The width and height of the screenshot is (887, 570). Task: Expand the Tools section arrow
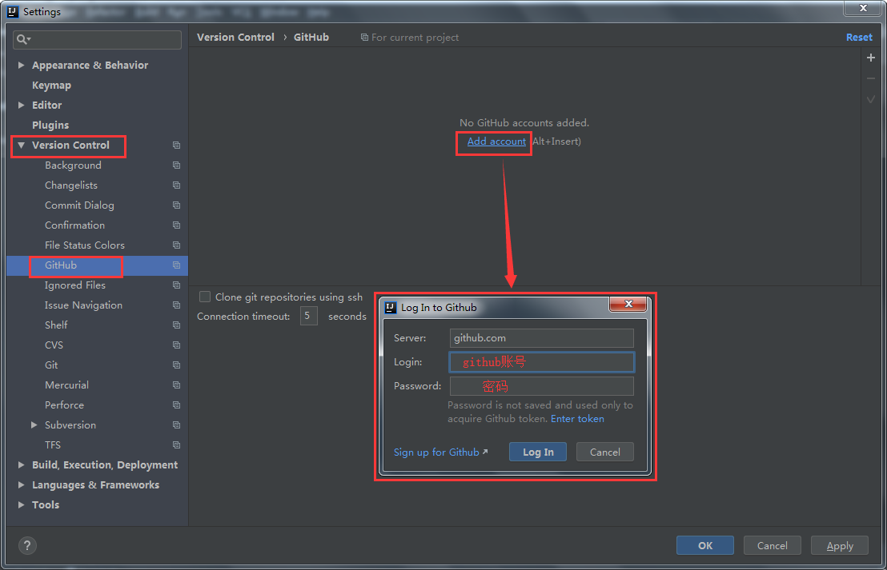click(x=21, y=505)
